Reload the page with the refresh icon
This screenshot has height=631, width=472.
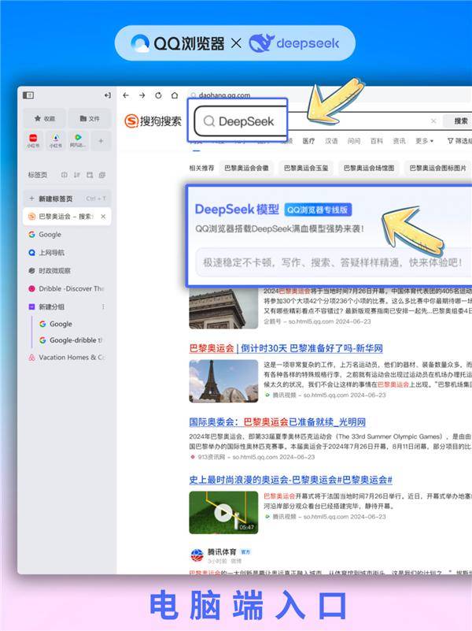[x=158, y=95]
